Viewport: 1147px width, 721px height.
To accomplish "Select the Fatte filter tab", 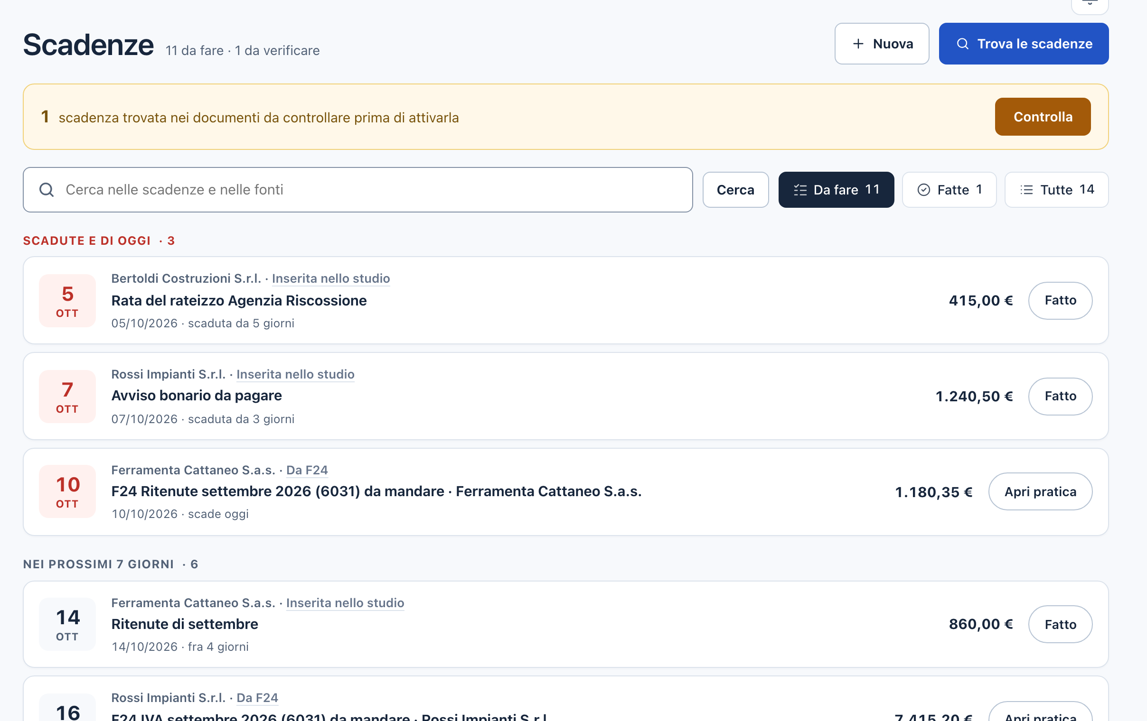I will click(x=949, y=190).
